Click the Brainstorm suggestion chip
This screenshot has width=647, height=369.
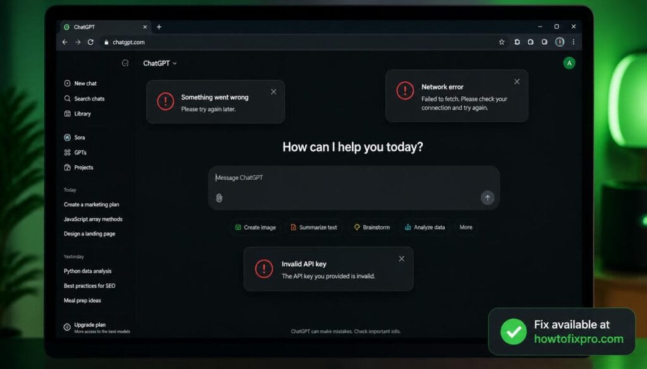[x=372, y=227]
